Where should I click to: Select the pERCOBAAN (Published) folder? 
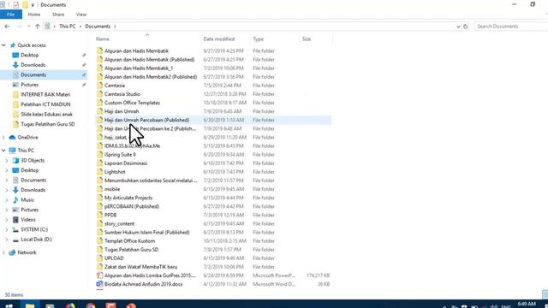pyautogui.click(x=132, y=207)
